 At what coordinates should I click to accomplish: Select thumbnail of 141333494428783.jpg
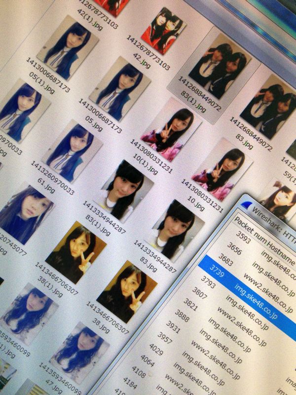(x=174, y=231)
